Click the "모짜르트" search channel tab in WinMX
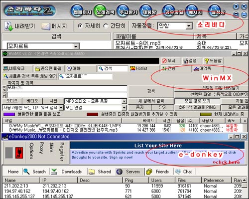This screenshot has width=249, height=199. coord(85,76)
